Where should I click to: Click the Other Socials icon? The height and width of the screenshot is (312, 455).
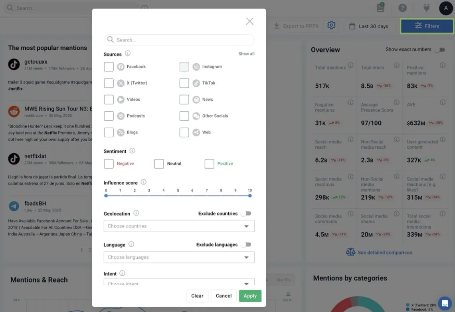(196, 116)
